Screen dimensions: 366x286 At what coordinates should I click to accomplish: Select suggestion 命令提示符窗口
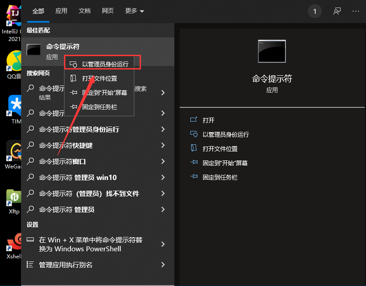[x=62, y=162]
